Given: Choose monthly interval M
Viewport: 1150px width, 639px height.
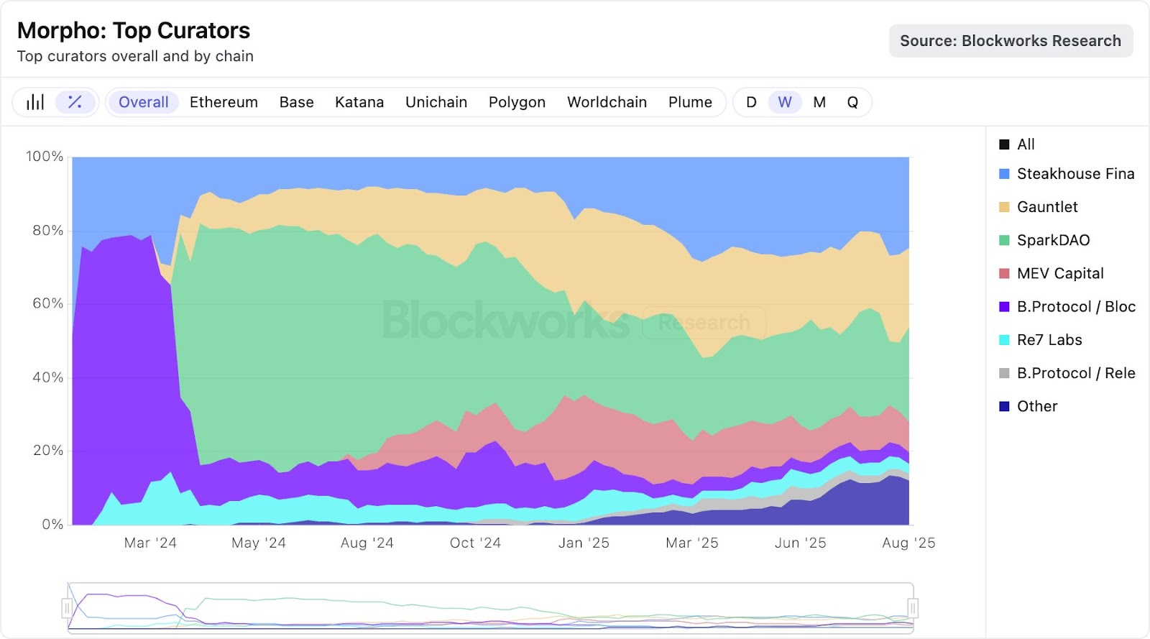Looking at the screenshot, I should click(x=819, y=102).
